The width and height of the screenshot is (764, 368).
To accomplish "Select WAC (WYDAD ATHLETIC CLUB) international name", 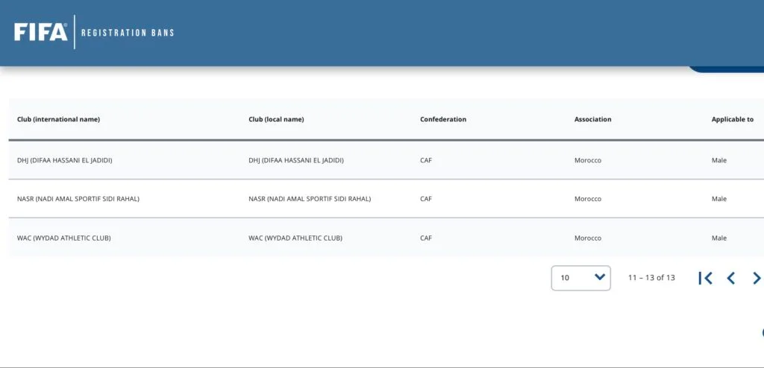I will click(64, 238).
